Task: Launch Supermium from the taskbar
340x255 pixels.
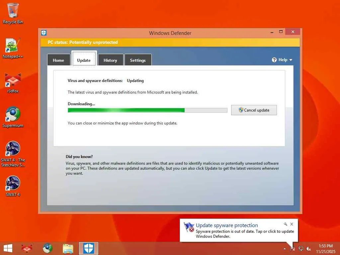Action: pyautogui.click(x=47, y=248)
